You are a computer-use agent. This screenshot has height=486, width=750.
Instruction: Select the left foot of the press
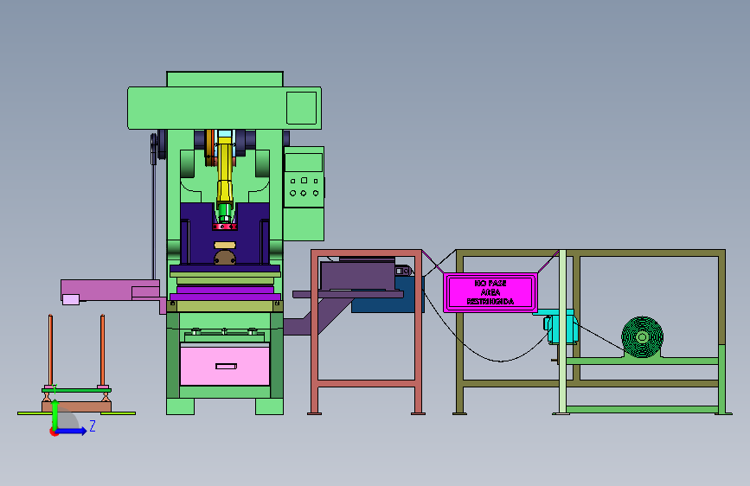[180, 406]
